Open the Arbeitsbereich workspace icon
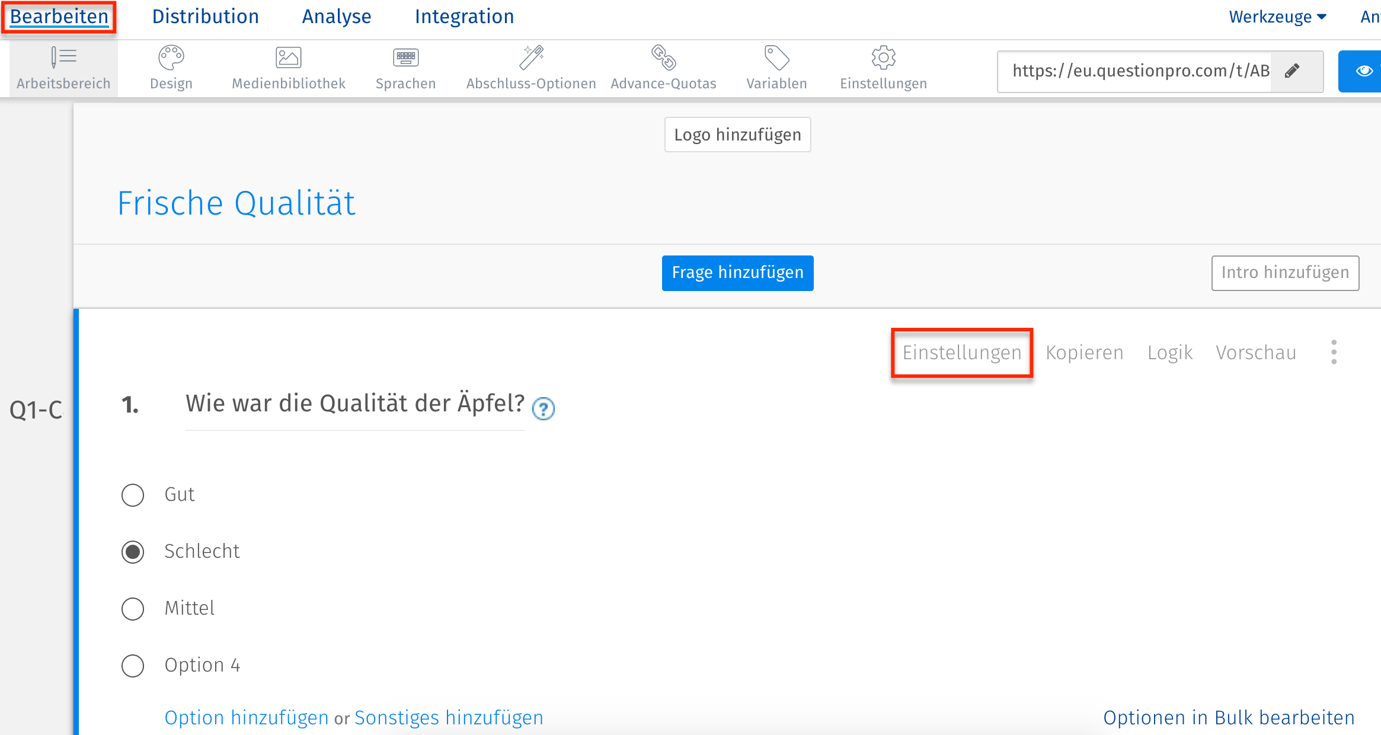The width and height of the screenshot is (1381, 735). coord(63,58)
